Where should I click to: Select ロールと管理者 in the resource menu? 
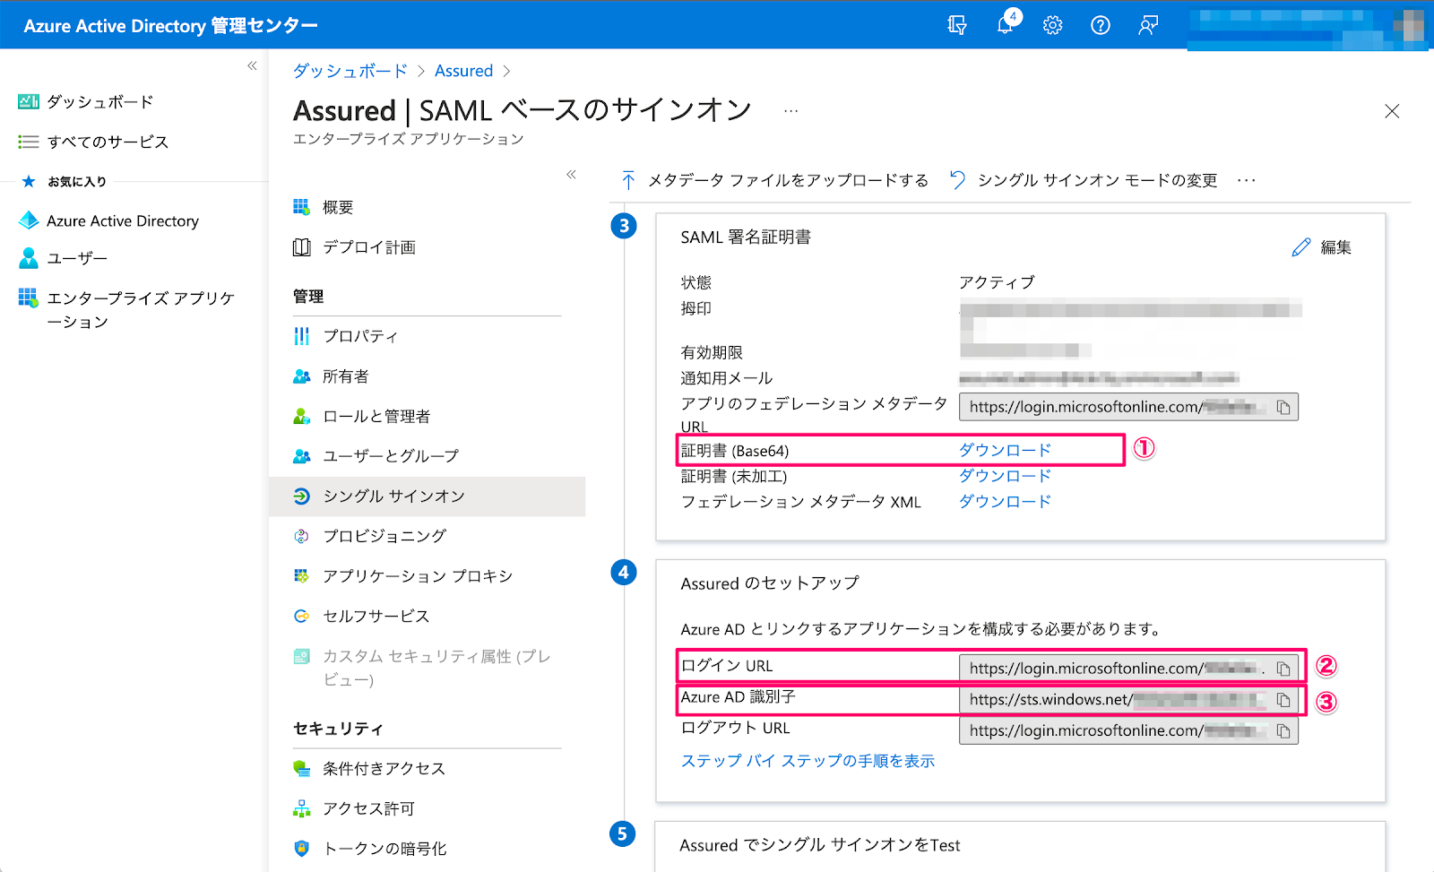362,416
